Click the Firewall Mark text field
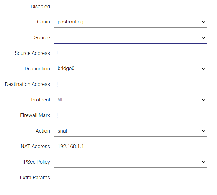This screenshot has width=217, height=195. coord(135,115)
